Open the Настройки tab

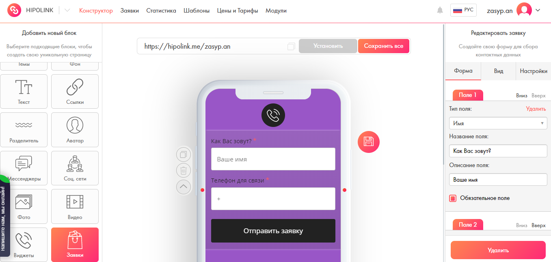[534, 71]
